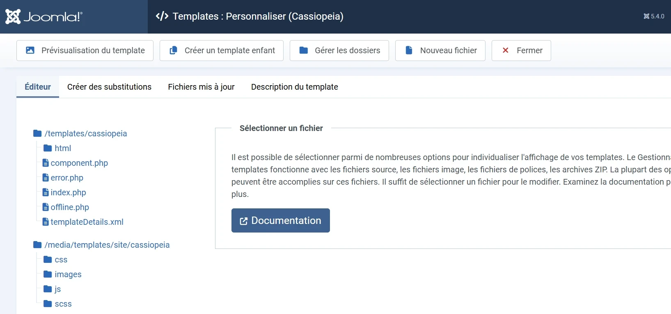Click the image icon on Prévisualisation button
Viewport: 671px width, 314px height.
tap(31, 50)
